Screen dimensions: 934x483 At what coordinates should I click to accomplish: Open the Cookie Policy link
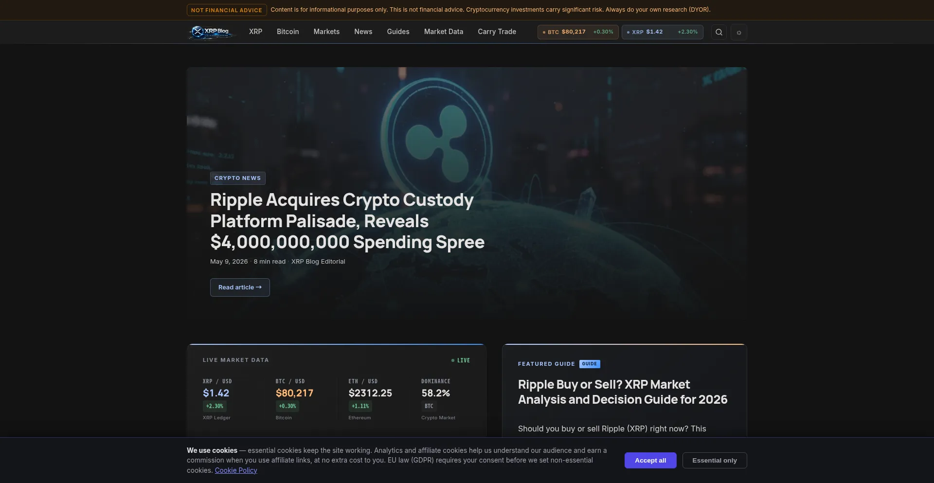[236, 470]
